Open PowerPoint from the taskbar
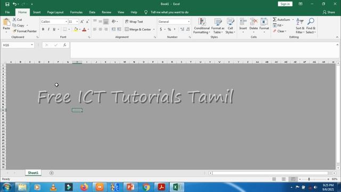 [x=131, y=187]
